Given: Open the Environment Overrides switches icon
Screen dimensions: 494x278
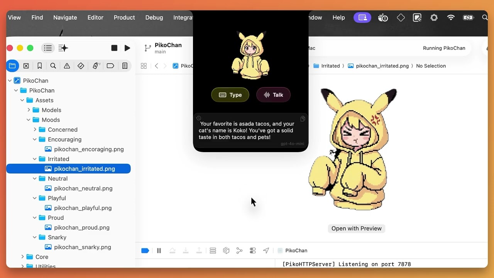Looking at the screenshot, I should click(253, 251).
